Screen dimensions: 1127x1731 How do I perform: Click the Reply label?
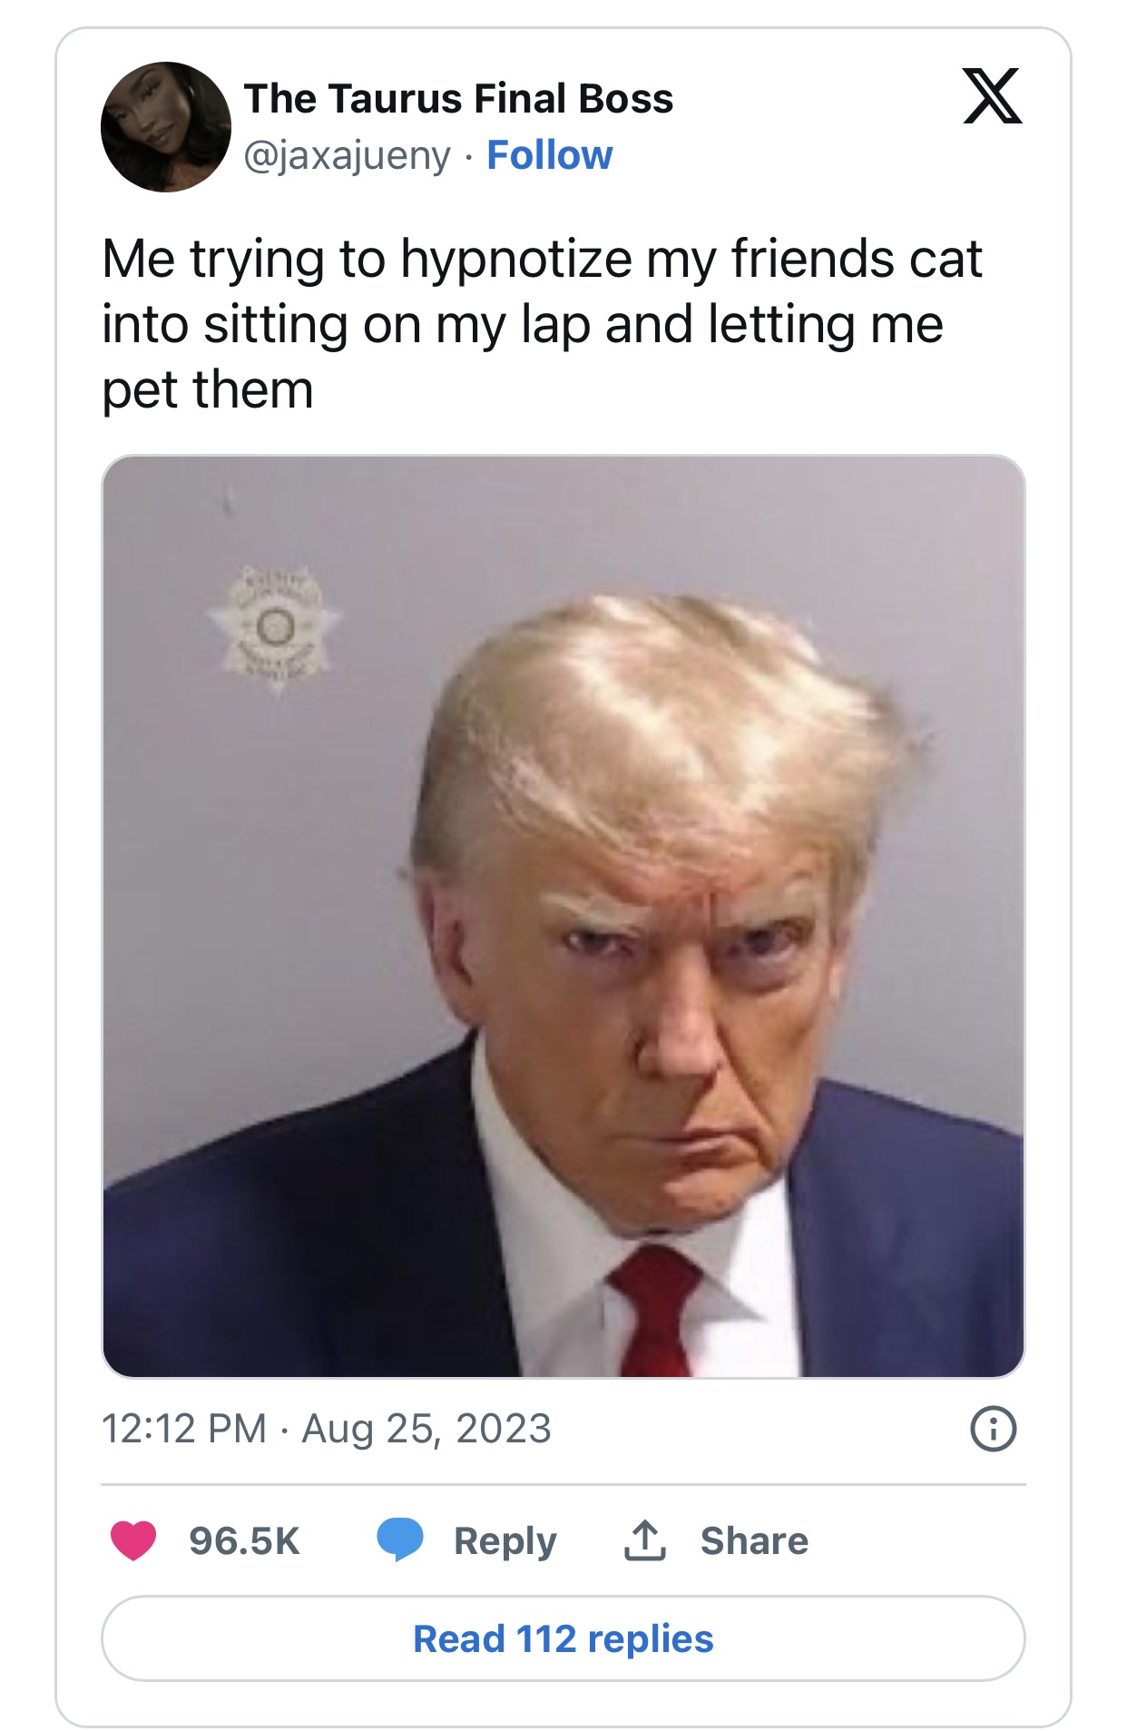click(505, 1541)
